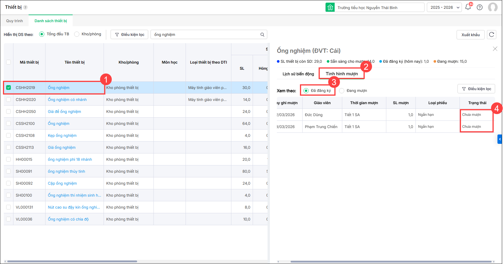
Task: Click the Xuất khẩu button
Action: pos(470,35)
